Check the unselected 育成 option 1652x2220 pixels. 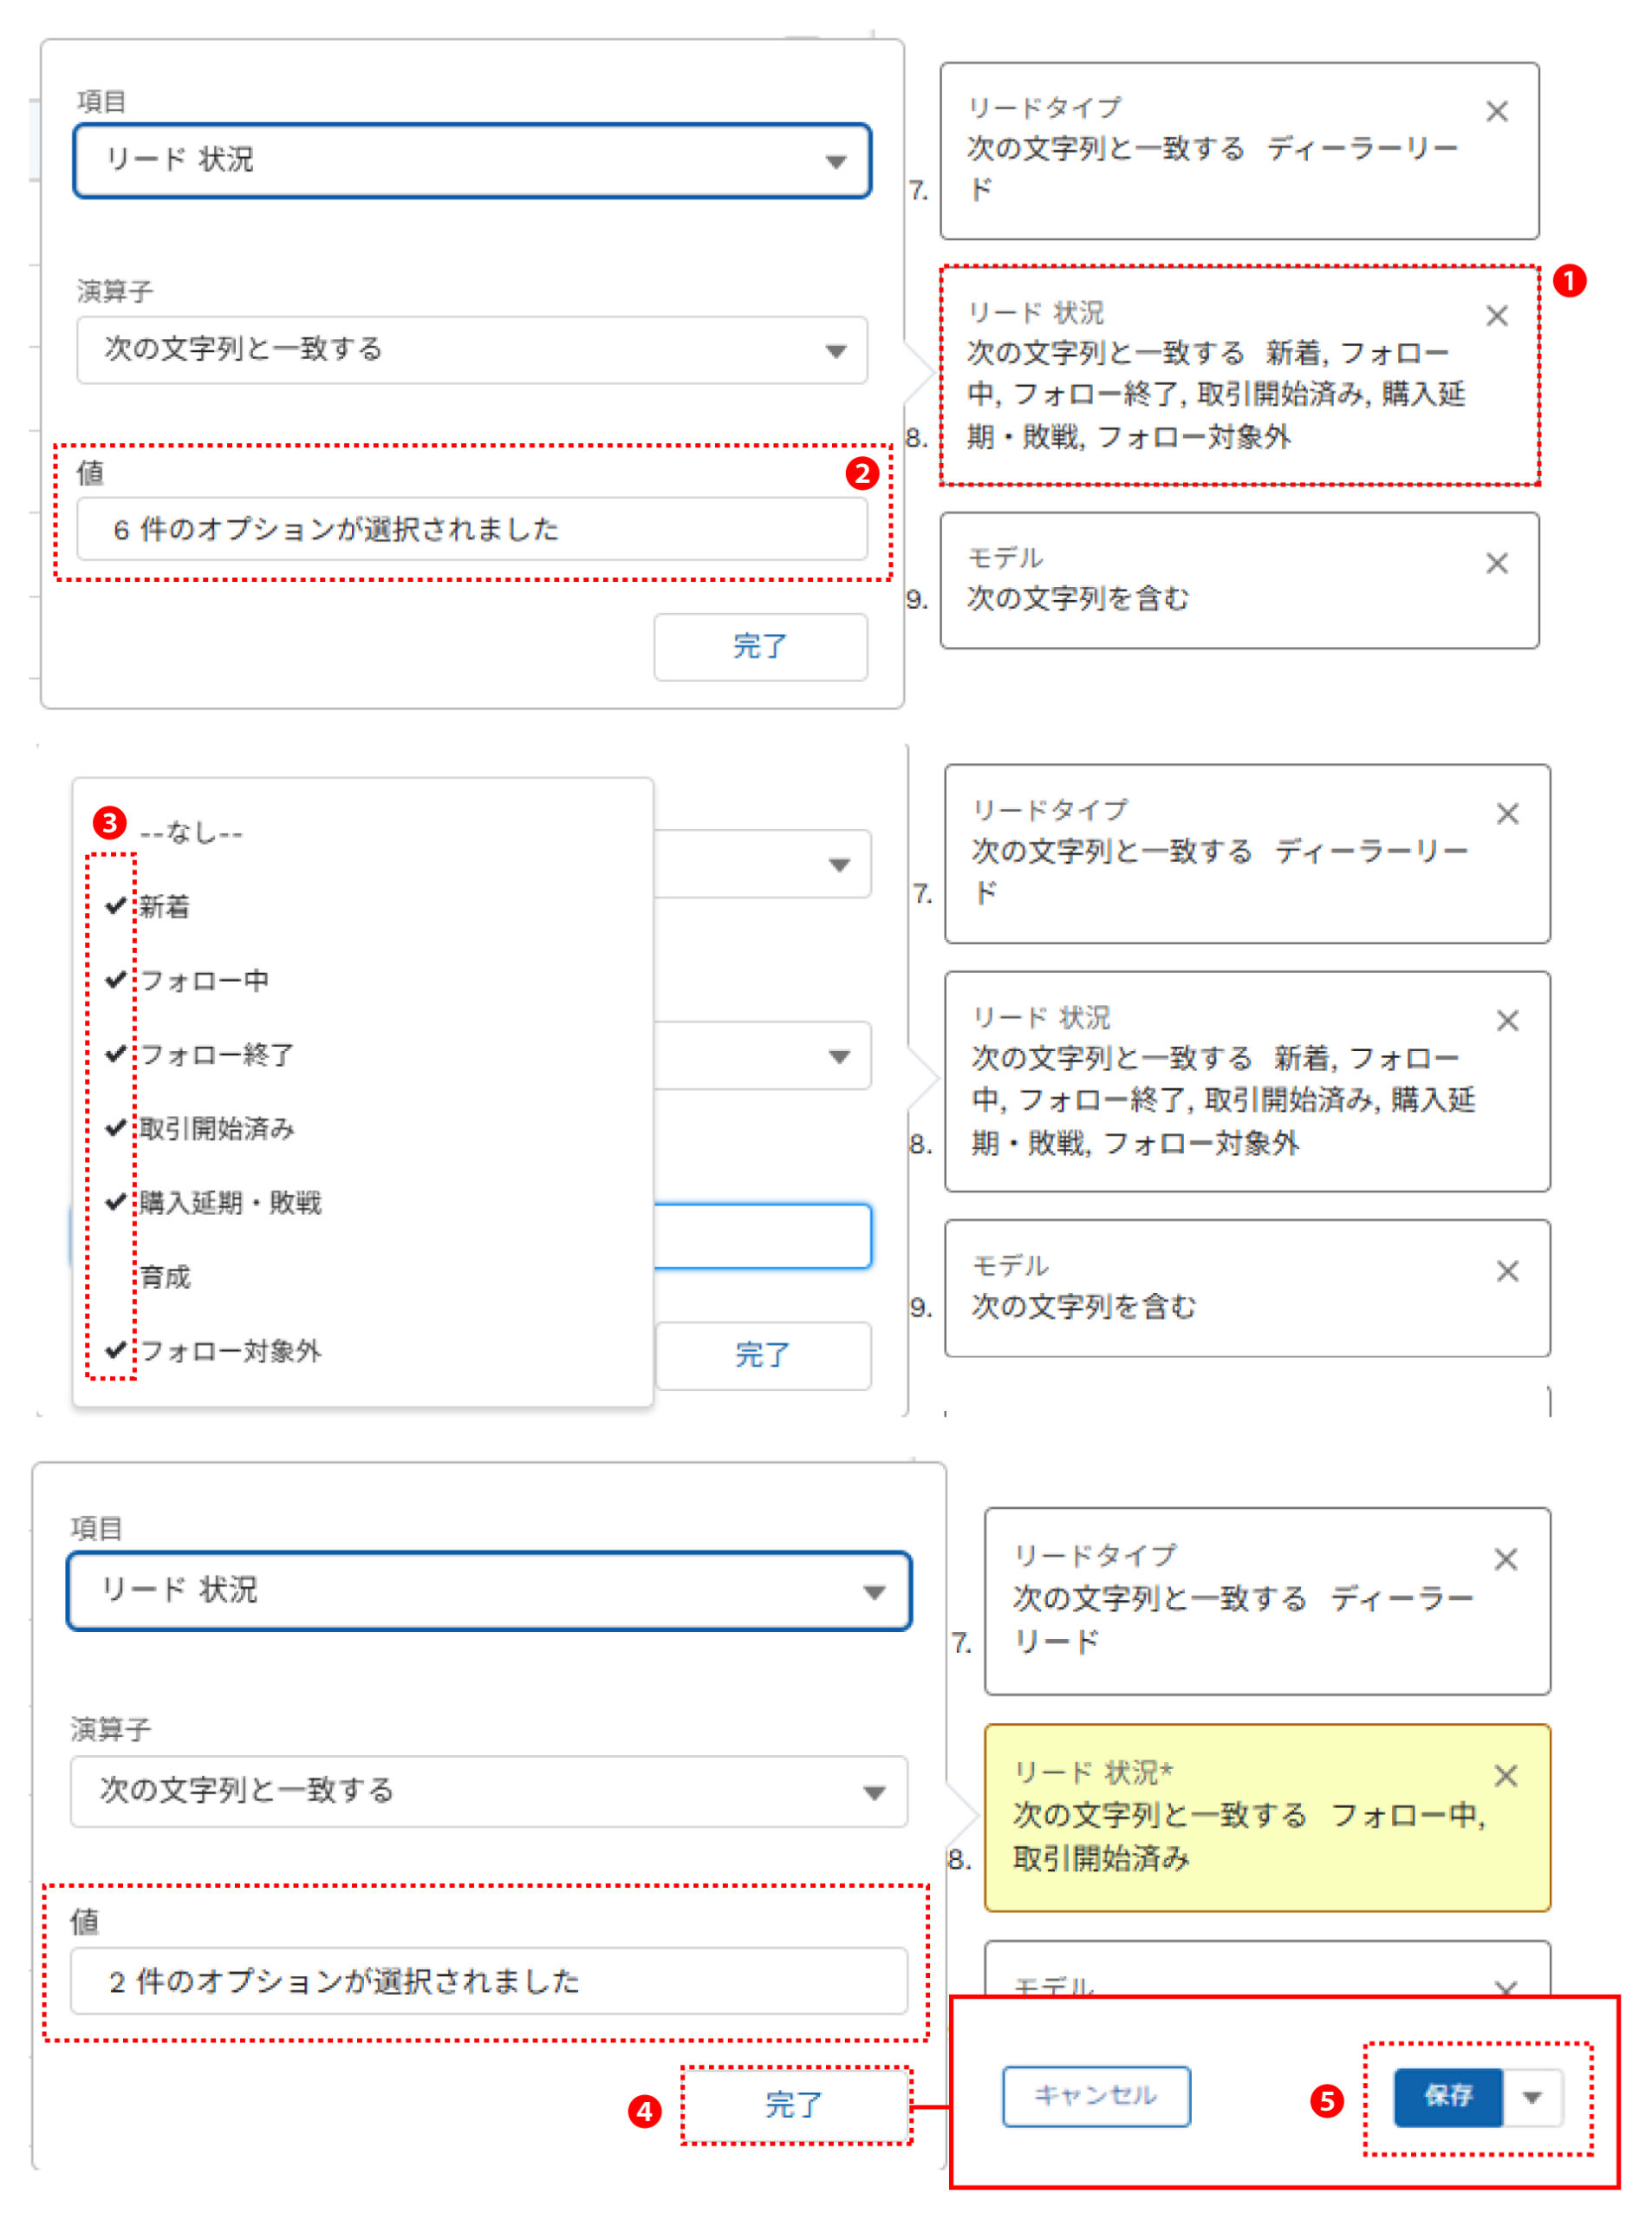164,1276
